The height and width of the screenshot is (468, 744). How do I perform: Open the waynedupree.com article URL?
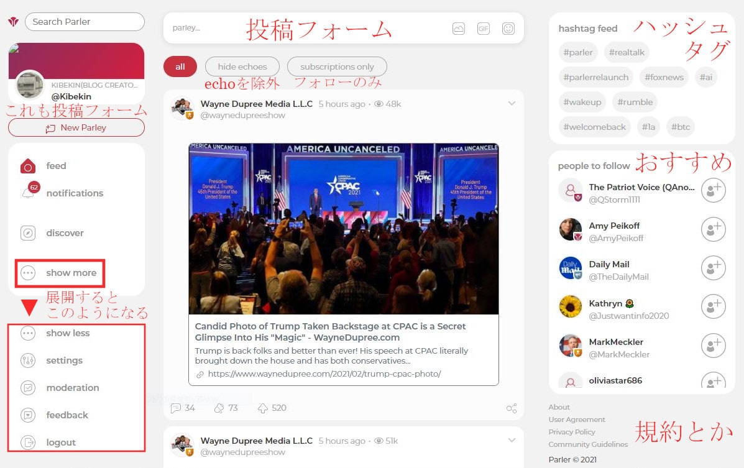tap(324, 374)
